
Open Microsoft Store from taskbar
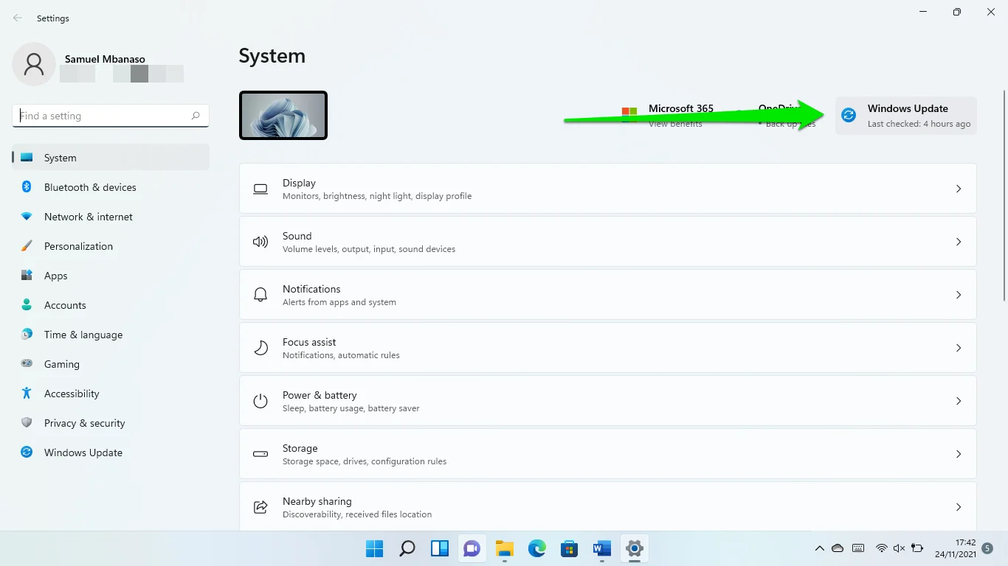click(569, 548)
